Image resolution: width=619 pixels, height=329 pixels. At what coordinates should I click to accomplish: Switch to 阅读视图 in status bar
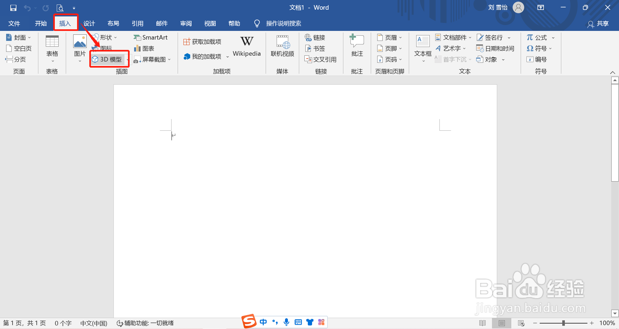[483, 323]
